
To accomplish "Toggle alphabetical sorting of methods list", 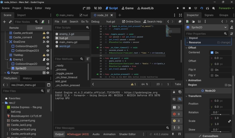I will [88, 59].
